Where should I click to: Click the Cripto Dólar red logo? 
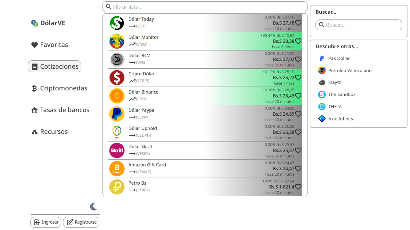[x=117, y=78]
